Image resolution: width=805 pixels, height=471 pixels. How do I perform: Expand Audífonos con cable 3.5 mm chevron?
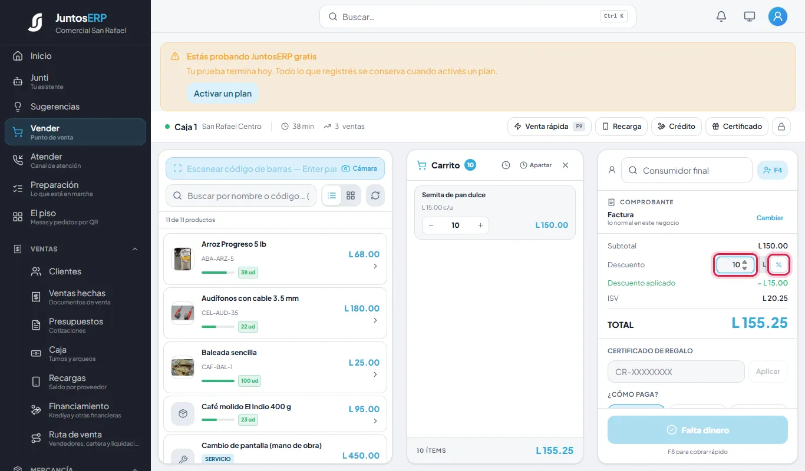pyautogui.click(x=375, y=320)
